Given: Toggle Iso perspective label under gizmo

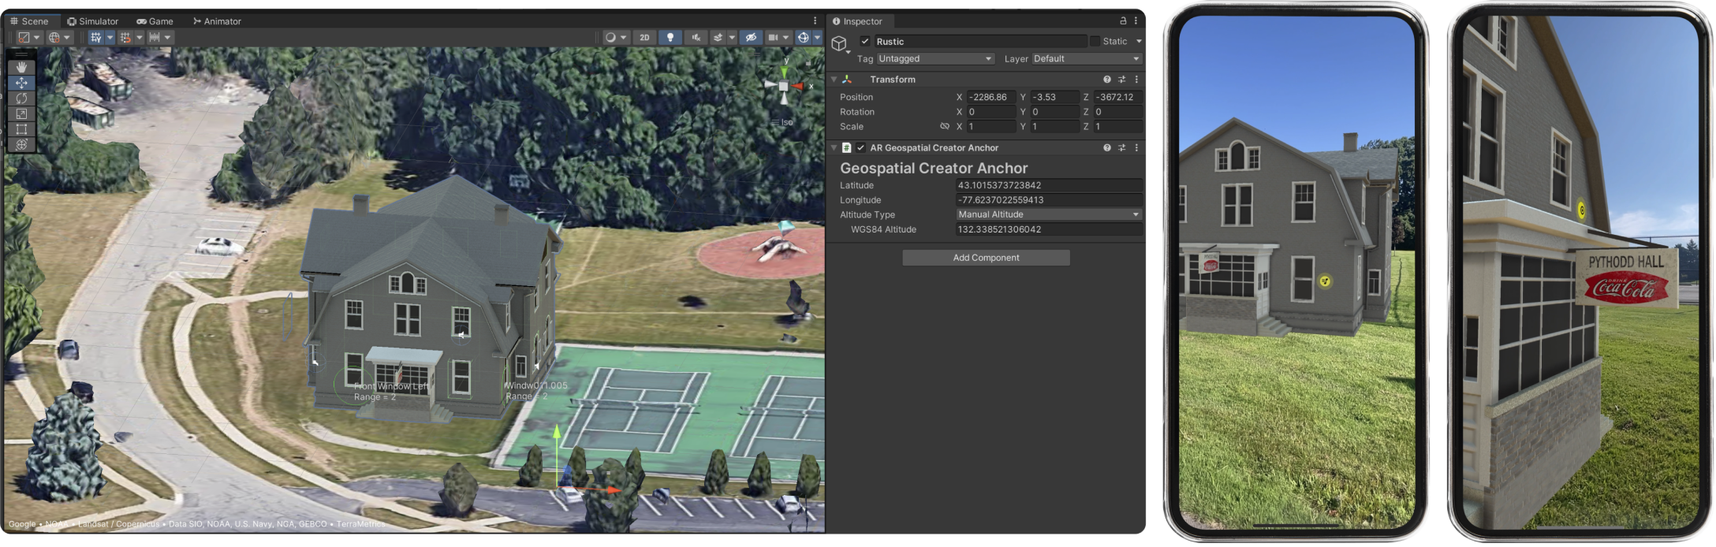Looking at the screenshot, I should [x=785, y=122].
